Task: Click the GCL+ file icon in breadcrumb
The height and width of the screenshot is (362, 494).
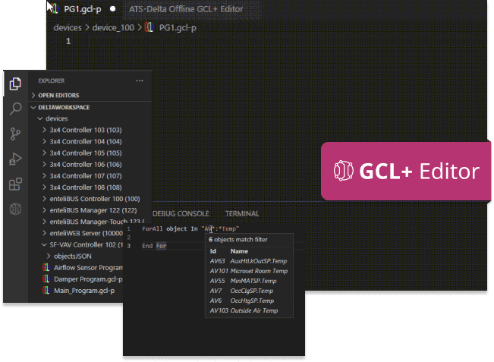Action: click(x=149, y=28)
